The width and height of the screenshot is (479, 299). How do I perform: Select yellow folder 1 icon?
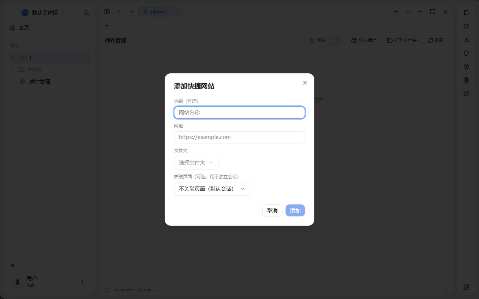coord(22,58)
